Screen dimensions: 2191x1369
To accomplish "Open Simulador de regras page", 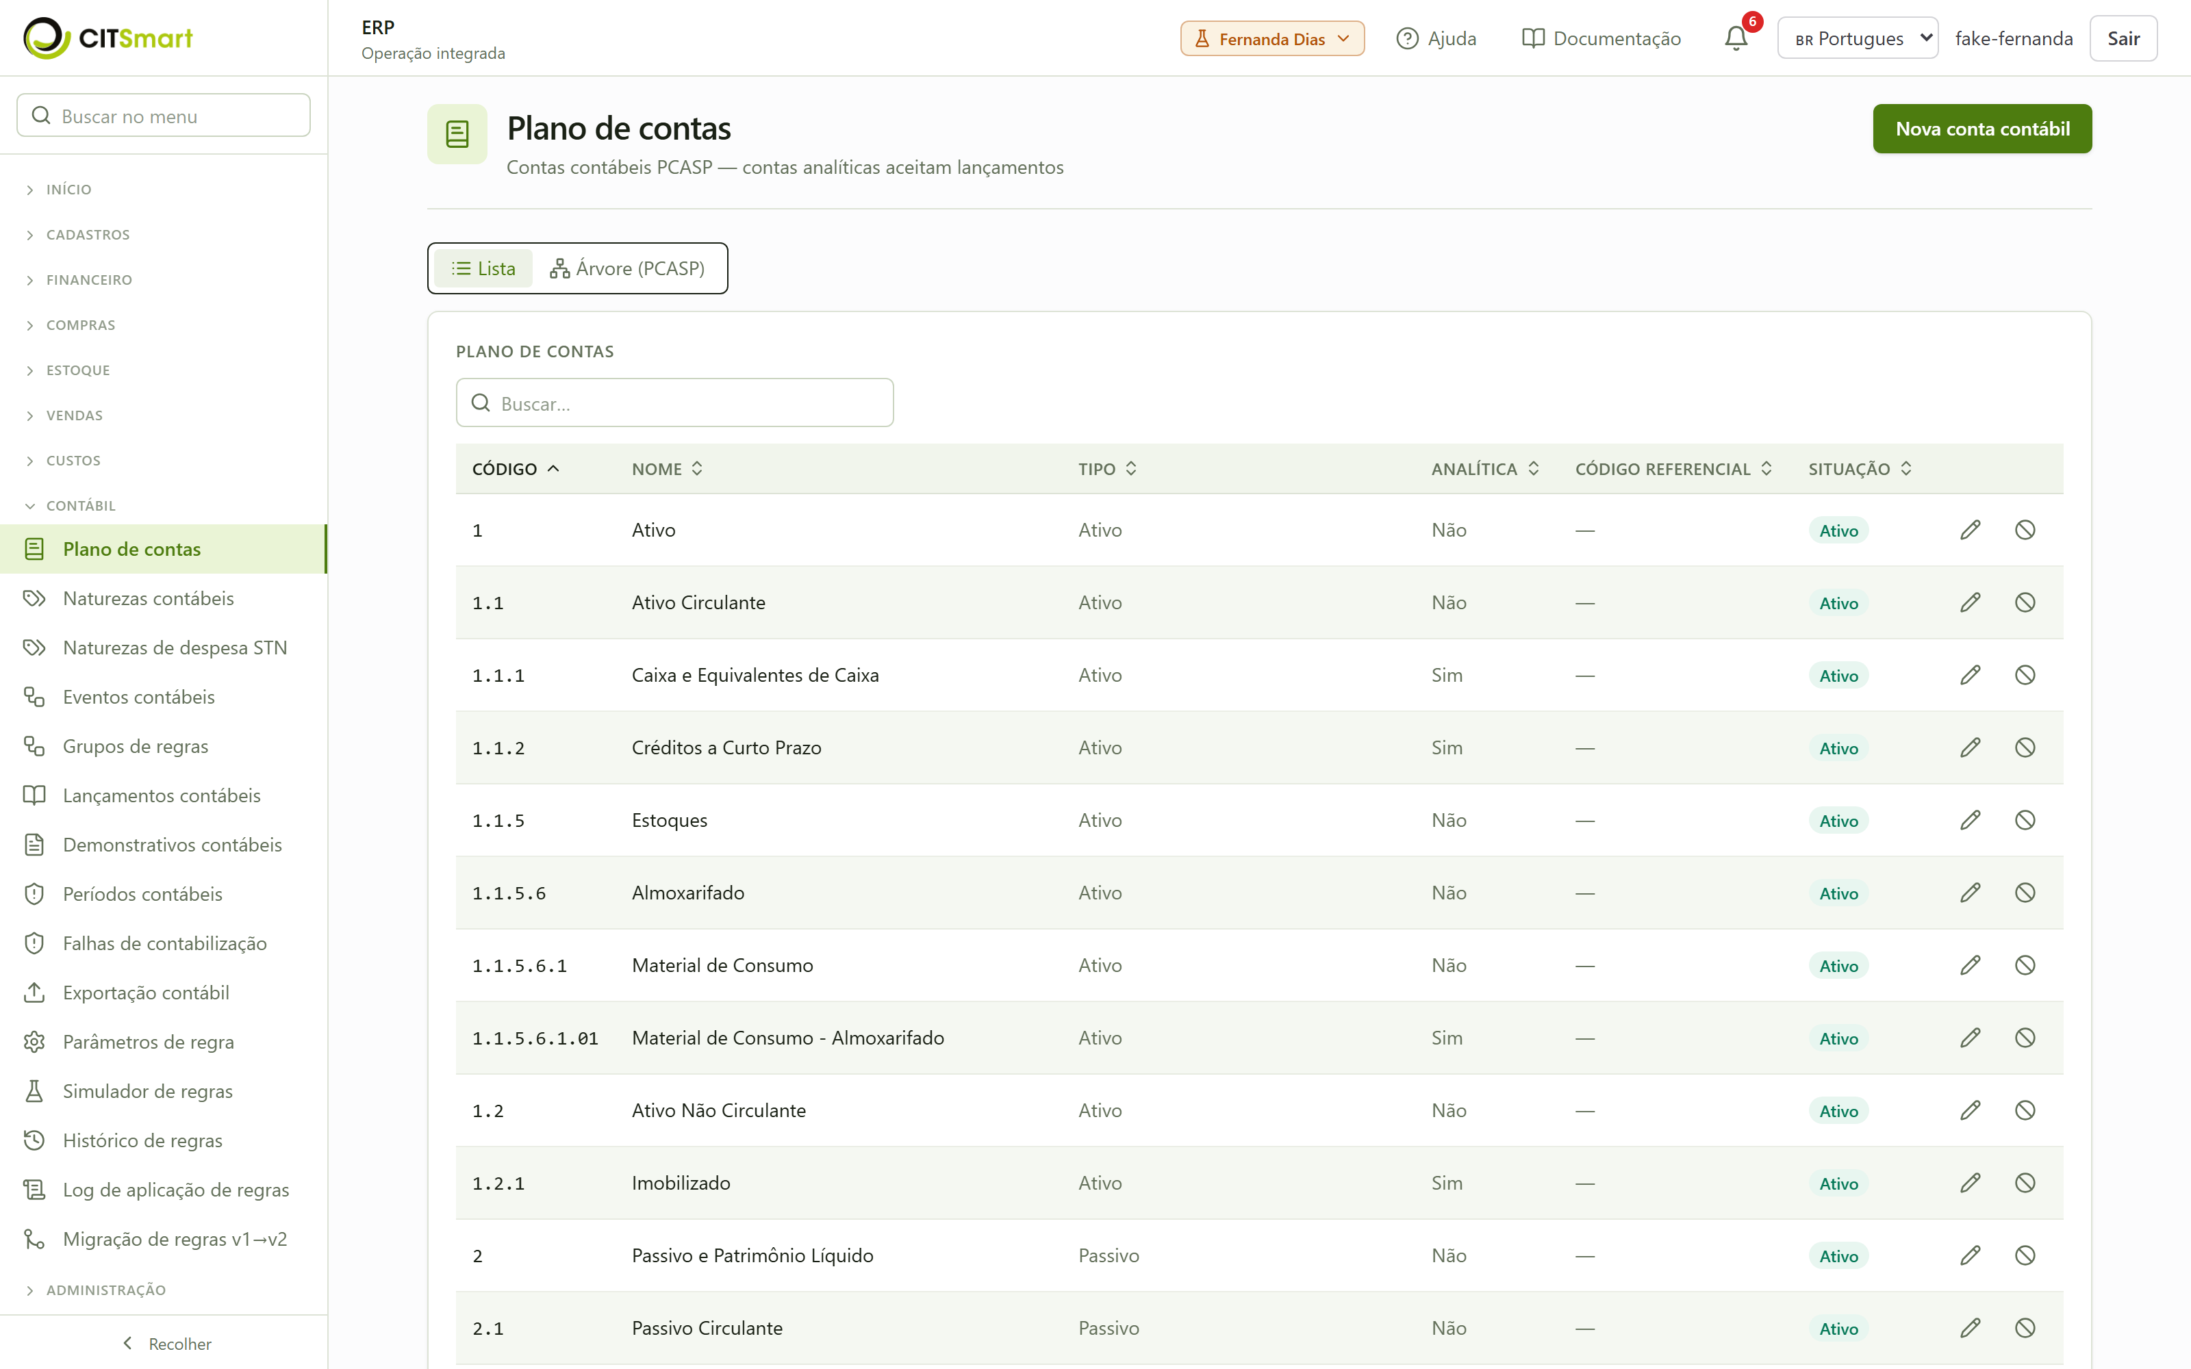I will click(164, 1092).
